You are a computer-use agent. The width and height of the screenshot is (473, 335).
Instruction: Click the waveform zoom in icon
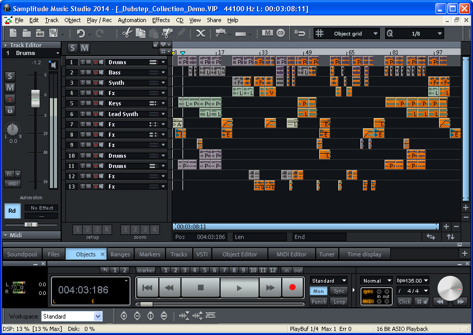click(x=184, y=315)
